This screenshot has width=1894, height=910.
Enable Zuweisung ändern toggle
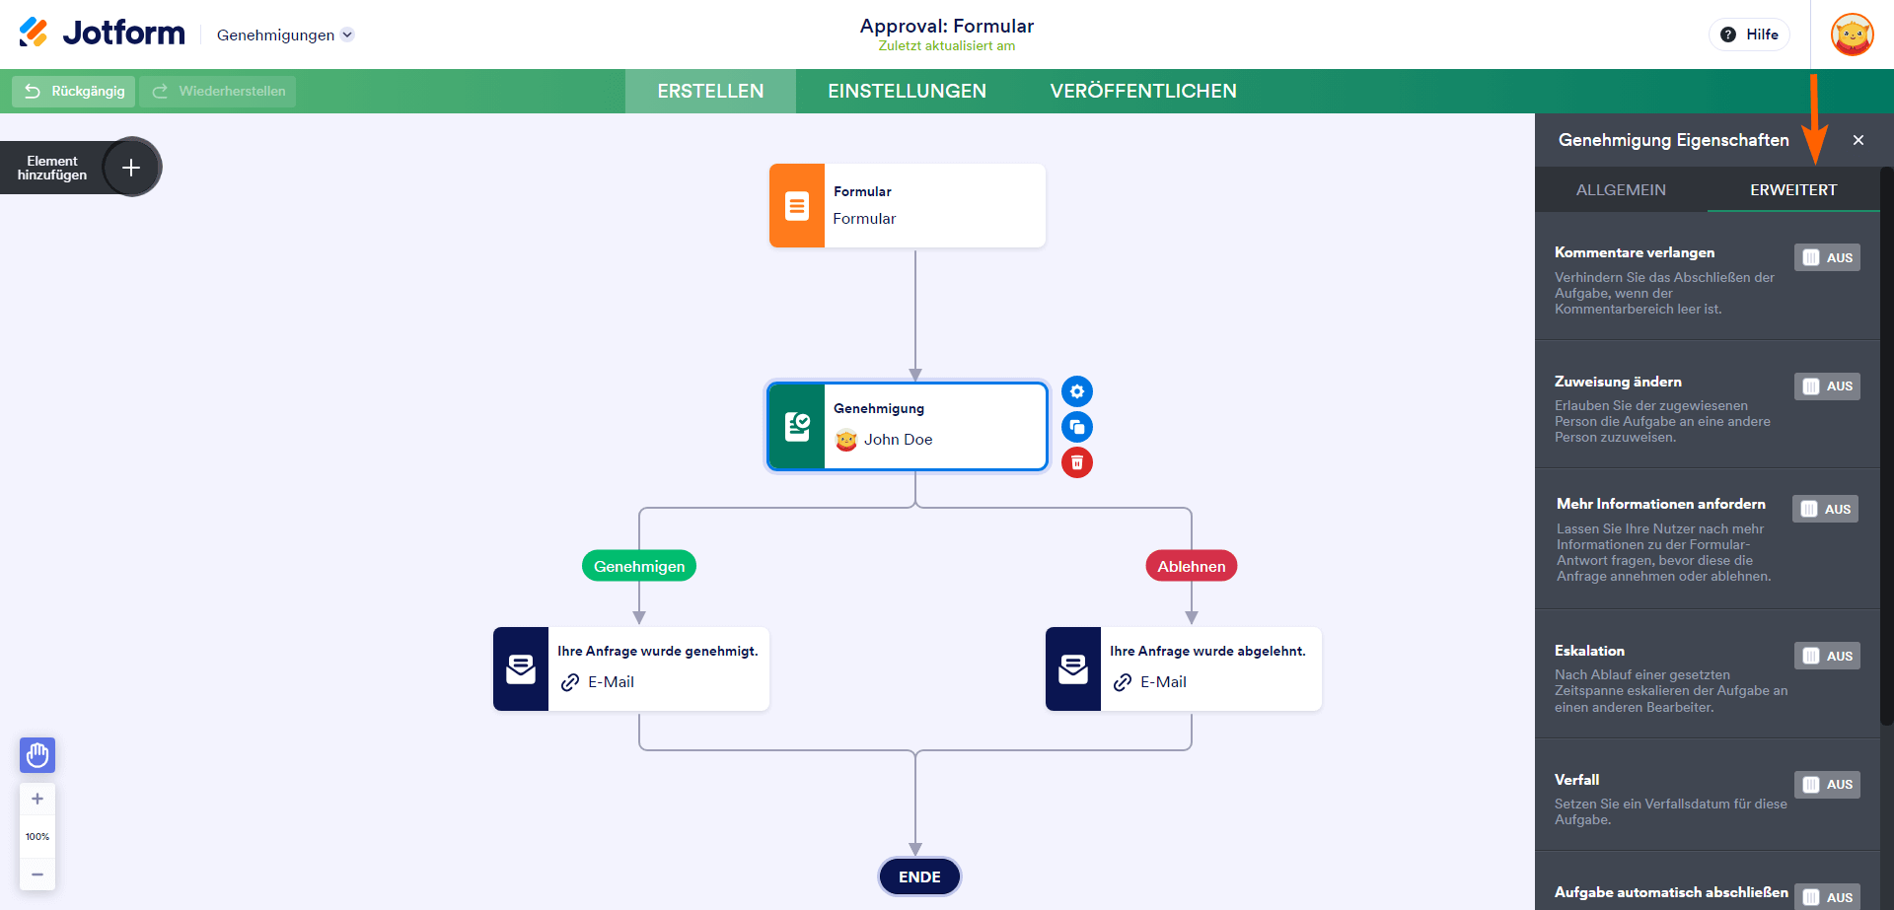point(1827,386)
